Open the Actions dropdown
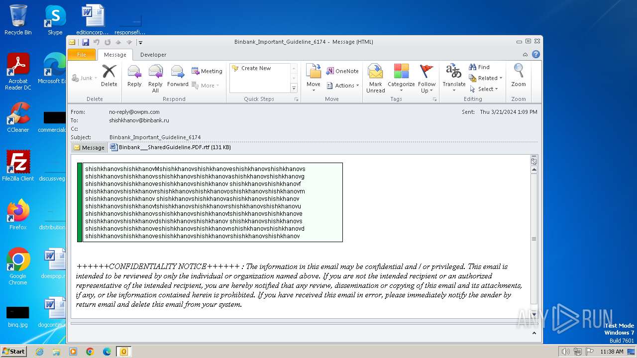Viewport: 637px width, 358px height. tap(343, 86)
